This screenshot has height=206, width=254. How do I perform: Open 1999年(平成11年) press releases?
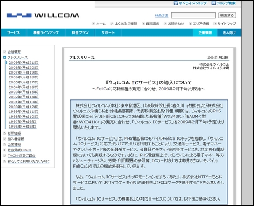coord(24,112)
